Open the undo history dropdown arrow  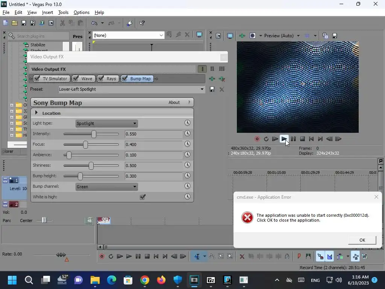[x=102, y=23]
